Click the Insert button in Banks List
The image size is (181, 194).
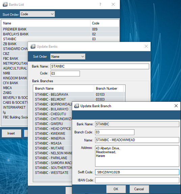pyautogui.click(x=11, y=133)
